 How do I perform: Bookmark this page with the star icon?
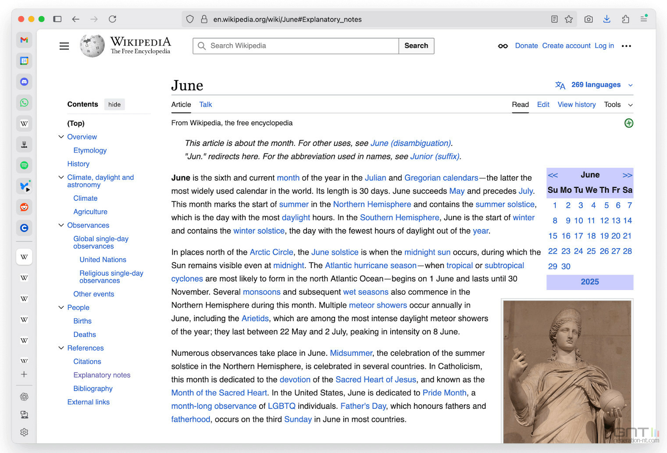(569, 19)
